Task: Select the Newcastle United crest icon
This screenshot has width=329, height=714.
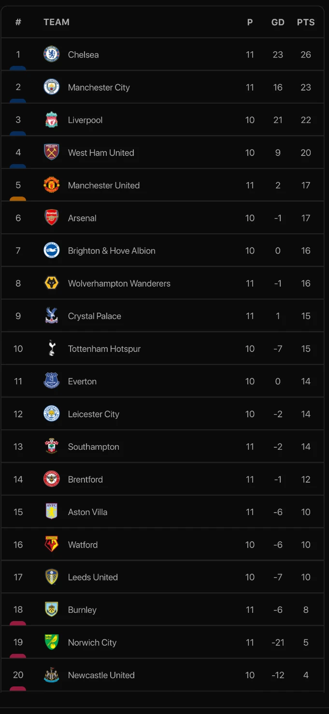Action: [52, 675]
